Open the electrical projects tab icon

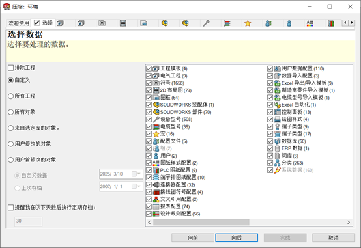[81, 23]
